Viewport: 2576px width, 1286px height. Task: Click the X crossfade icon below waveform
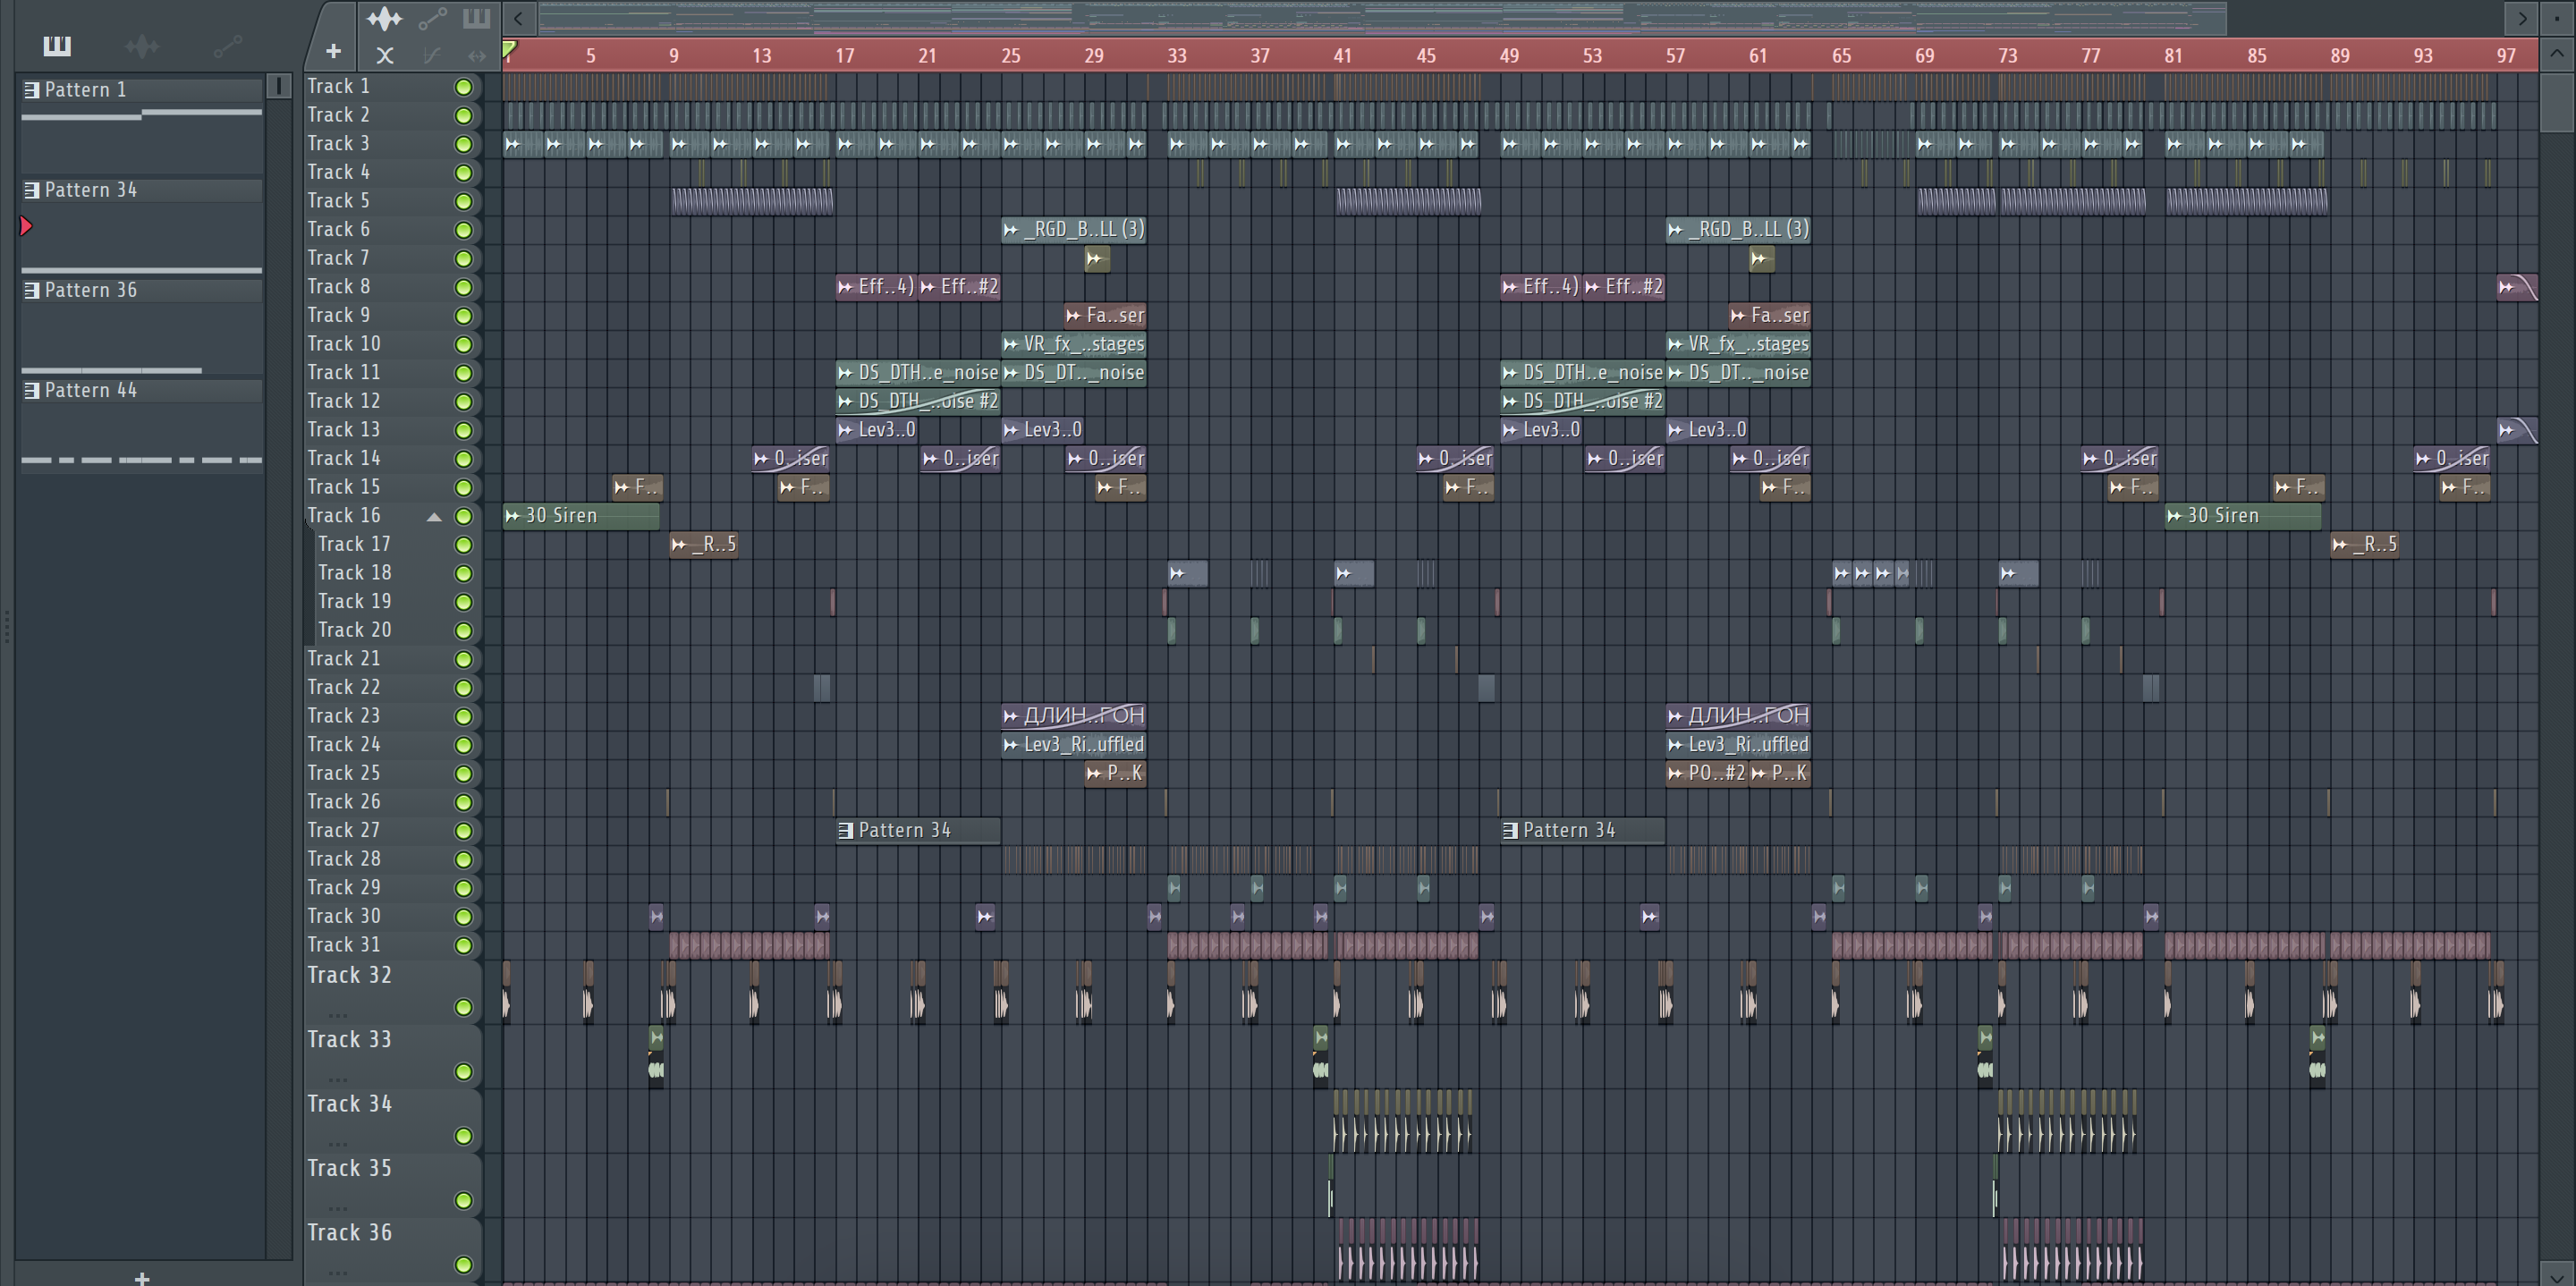(x=384, y=56)
